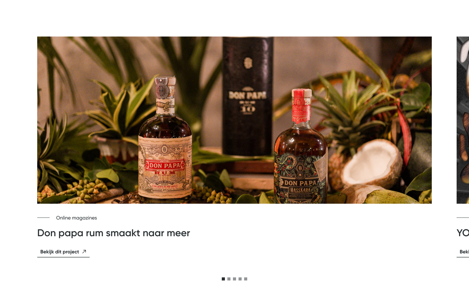
Task: Select the 'Online magazines' category label
Action: (x=76, y=218)
